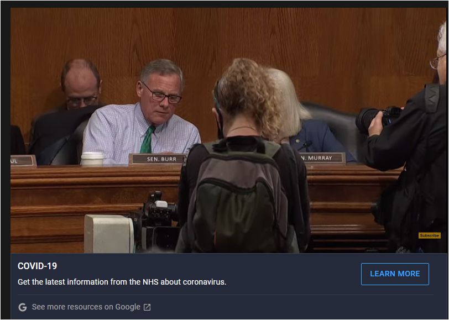449x320 pixels.
Task: Click the external link arrow icon
Action: click(147, 307)
